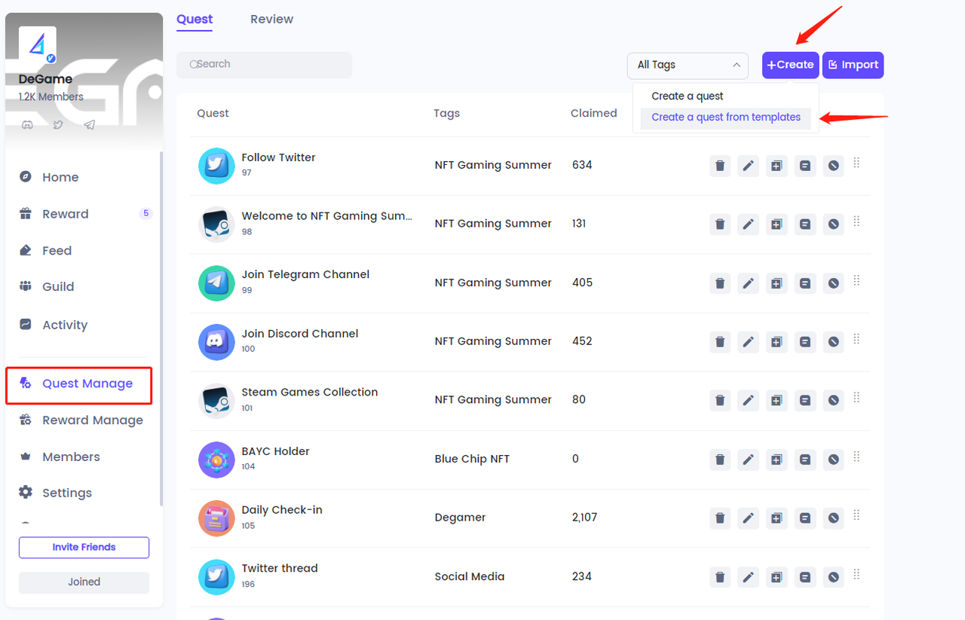Open DeGame Telegram icon in sidebar header

89,125
